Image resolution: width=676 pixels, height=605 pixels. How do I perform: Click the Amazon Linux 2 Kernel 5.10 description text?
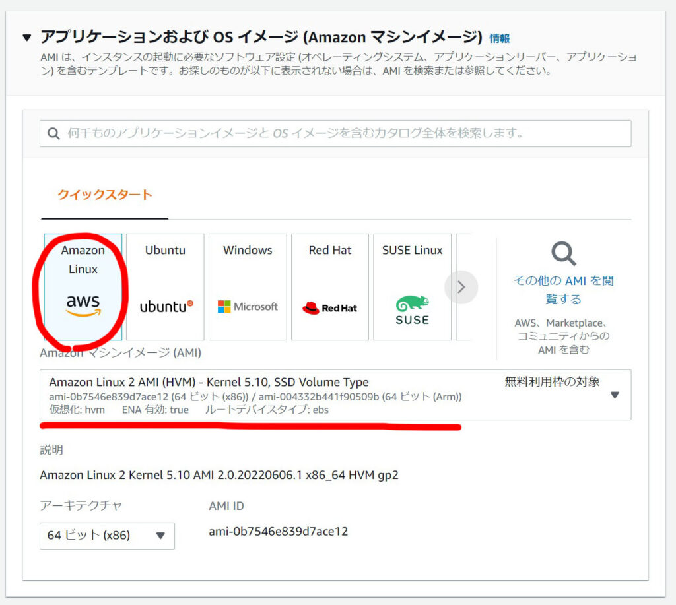(x=219, y=475)
